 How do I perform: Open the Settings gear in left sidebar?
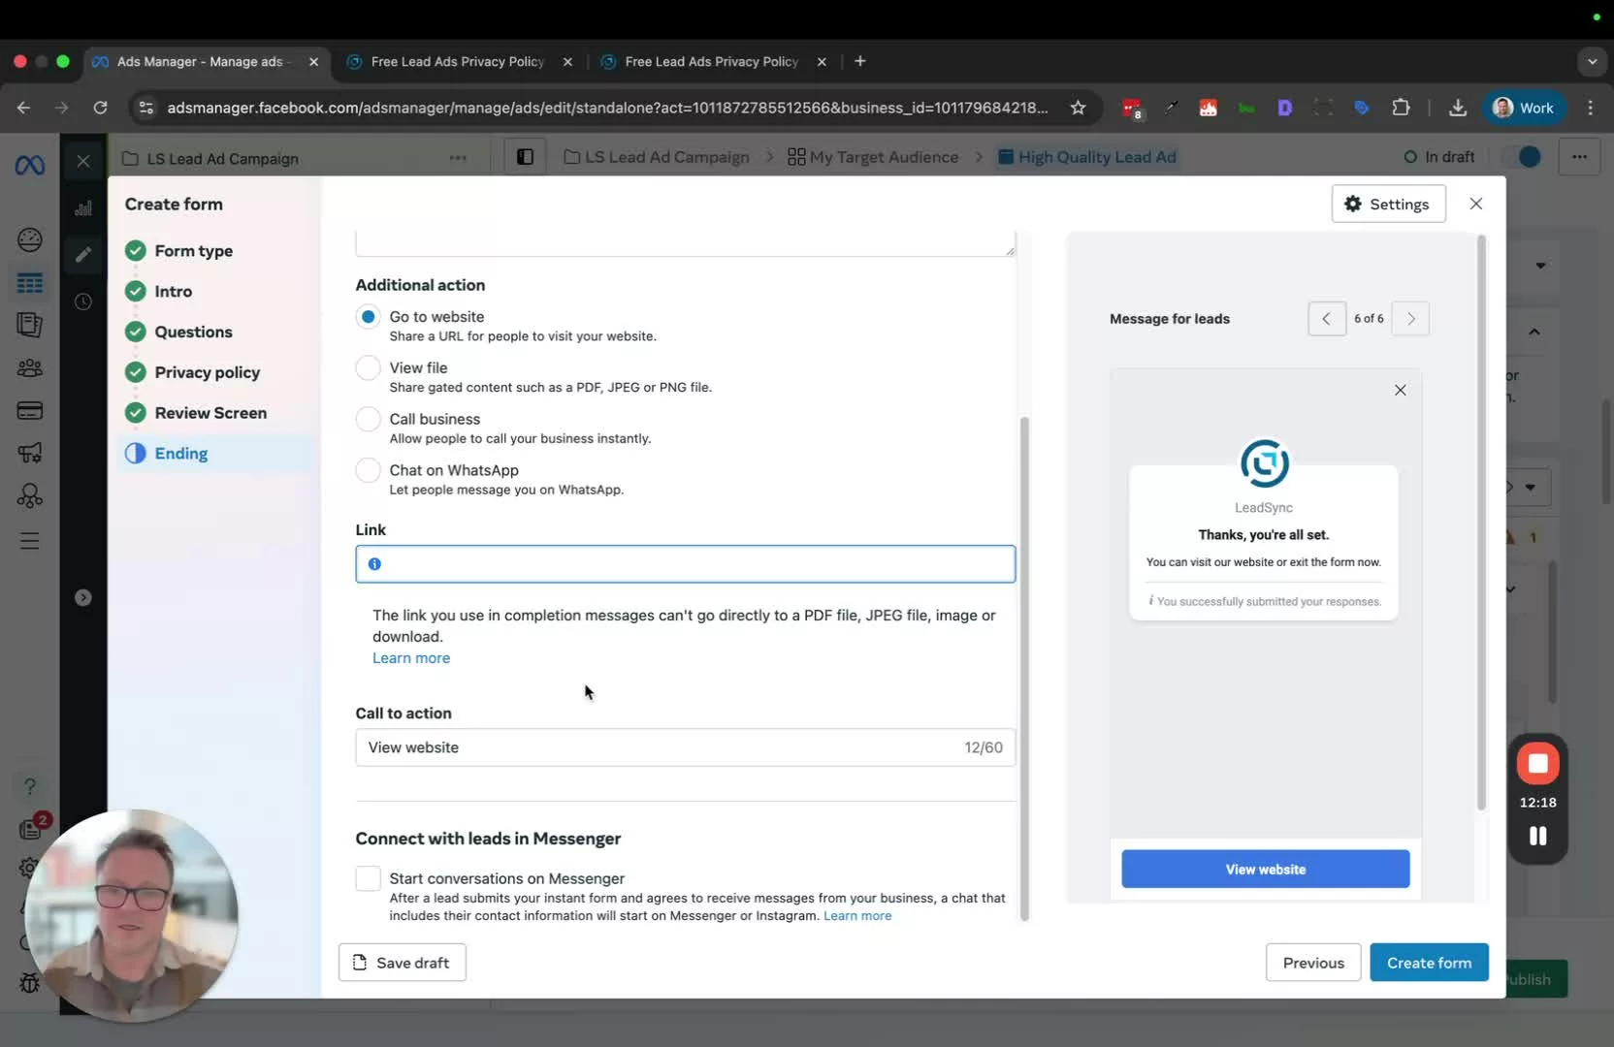click(x=30, y=869)
